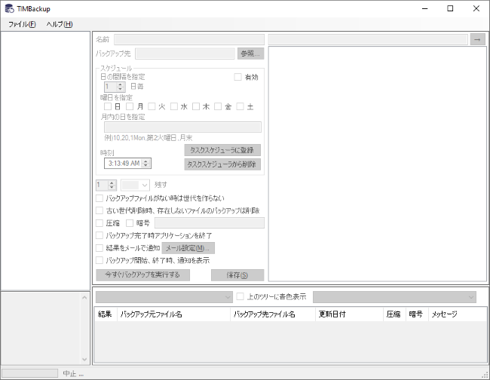Screen dimensions: 490x380
Task: Minimize the TIMBackup window
Action: point(424,8)
